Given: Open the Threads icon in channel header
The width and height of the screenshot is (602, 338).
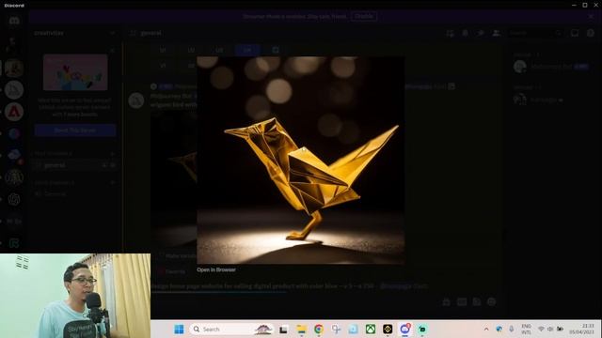Looking at the screenshot, I should (x=450, y=34).
